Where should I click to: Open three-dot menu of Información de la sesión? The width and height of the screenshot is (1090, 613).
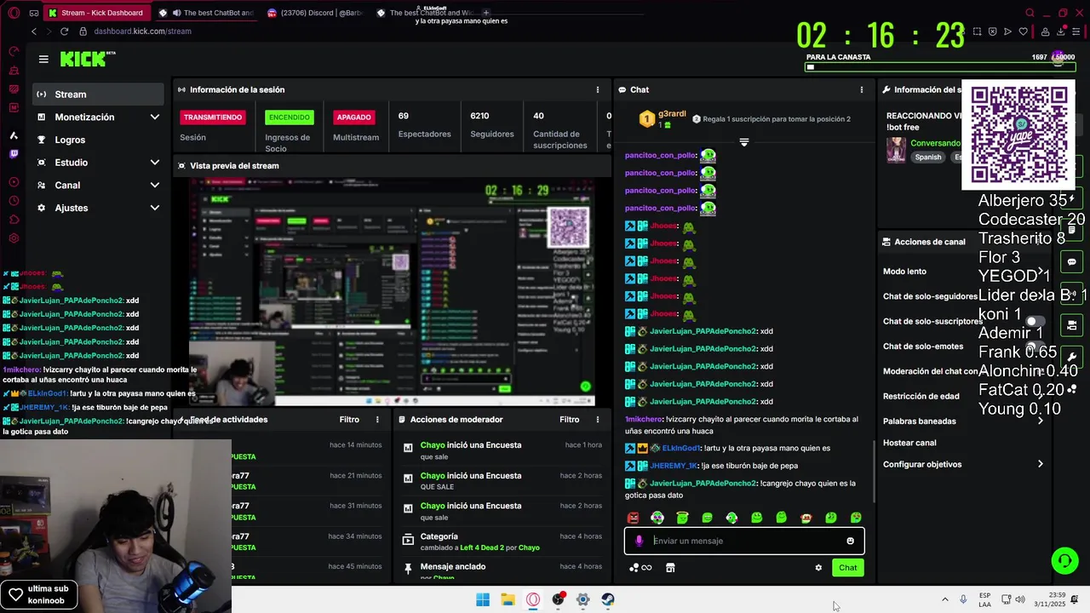pyautogui.click(x=597, y=89)
